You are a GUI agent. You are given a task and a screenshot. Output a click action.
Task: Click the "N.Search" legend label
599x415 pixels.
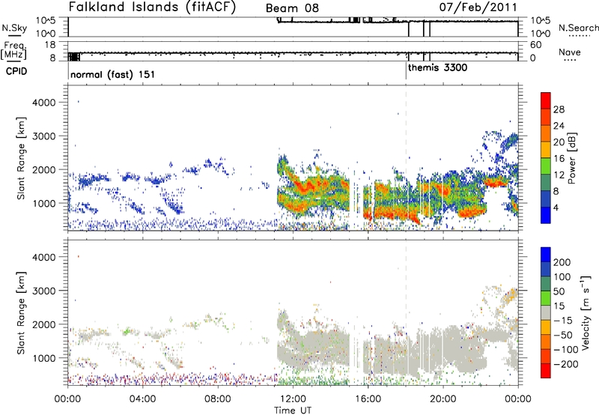coord(578,28)
